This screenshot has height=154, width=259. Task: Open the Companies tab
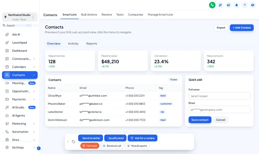(136, 15)
